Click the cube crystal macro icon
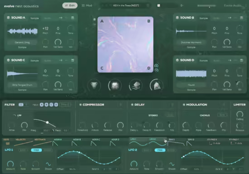Viewport: 249px width, 174px height. pos(115,85)
